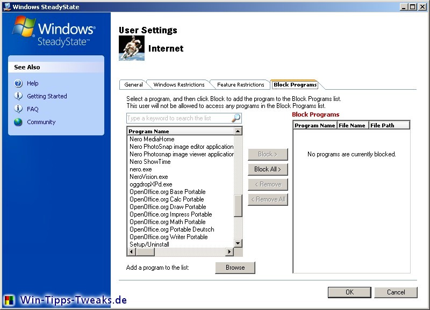The width and height of the screenshot is (430, 310).
Task: Select OpenOffice.org Math Portable
Action: click(x=168, y=222)
